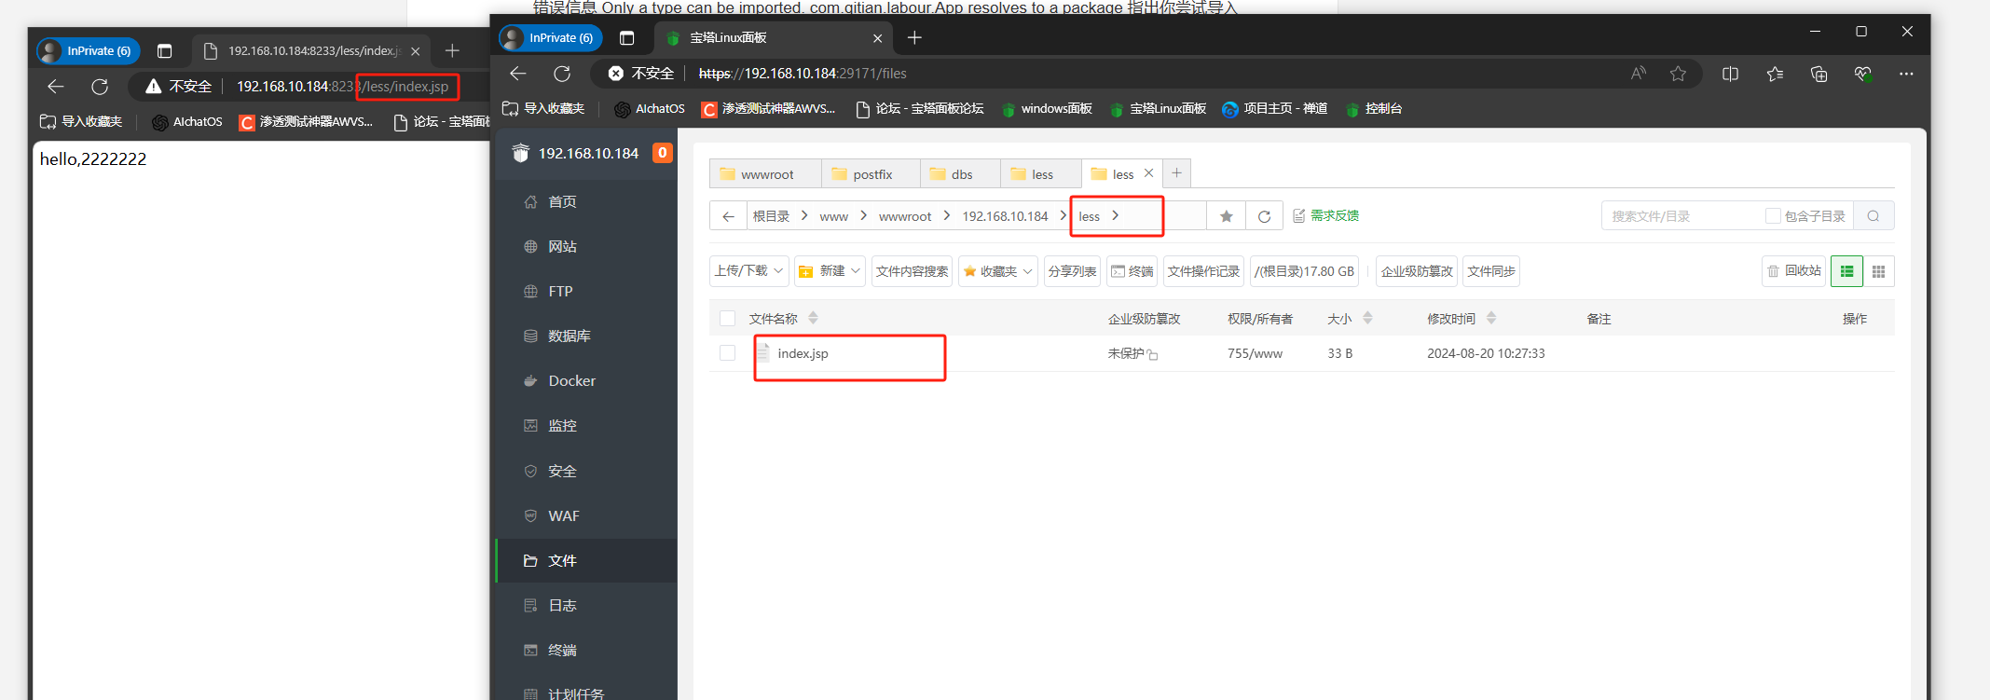Open 收藏夹 dropdown

(x=998, y=271)
